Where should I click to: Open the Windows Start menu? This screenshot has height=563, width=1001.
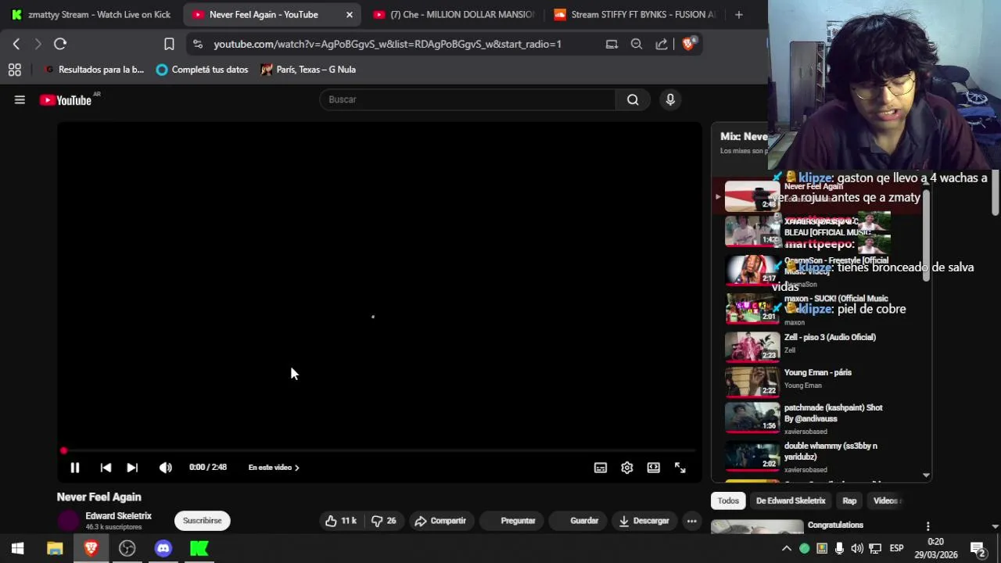point(17,549)
